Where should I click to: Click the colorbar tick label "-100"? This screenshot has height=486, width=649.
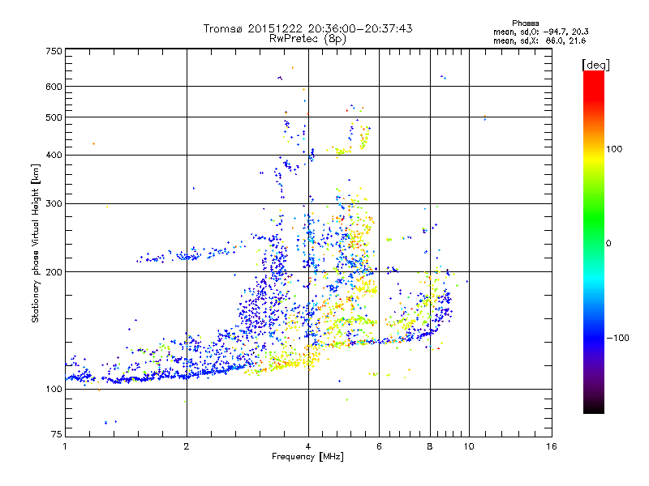pyautogui.click(x=617, y=338)
